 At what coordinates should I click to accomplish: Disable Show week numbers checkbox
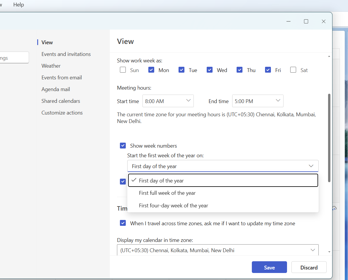point(123,146)
